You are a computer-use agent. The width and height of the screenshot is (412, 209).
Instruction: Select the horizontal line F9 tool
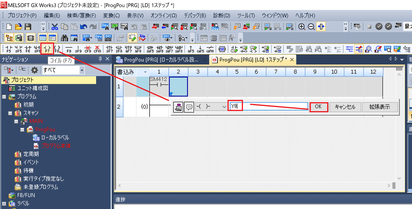69,49
